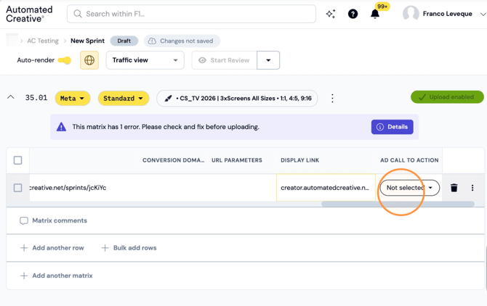487x306 pixels.
Task: Click Add another row
Action: 52,248
